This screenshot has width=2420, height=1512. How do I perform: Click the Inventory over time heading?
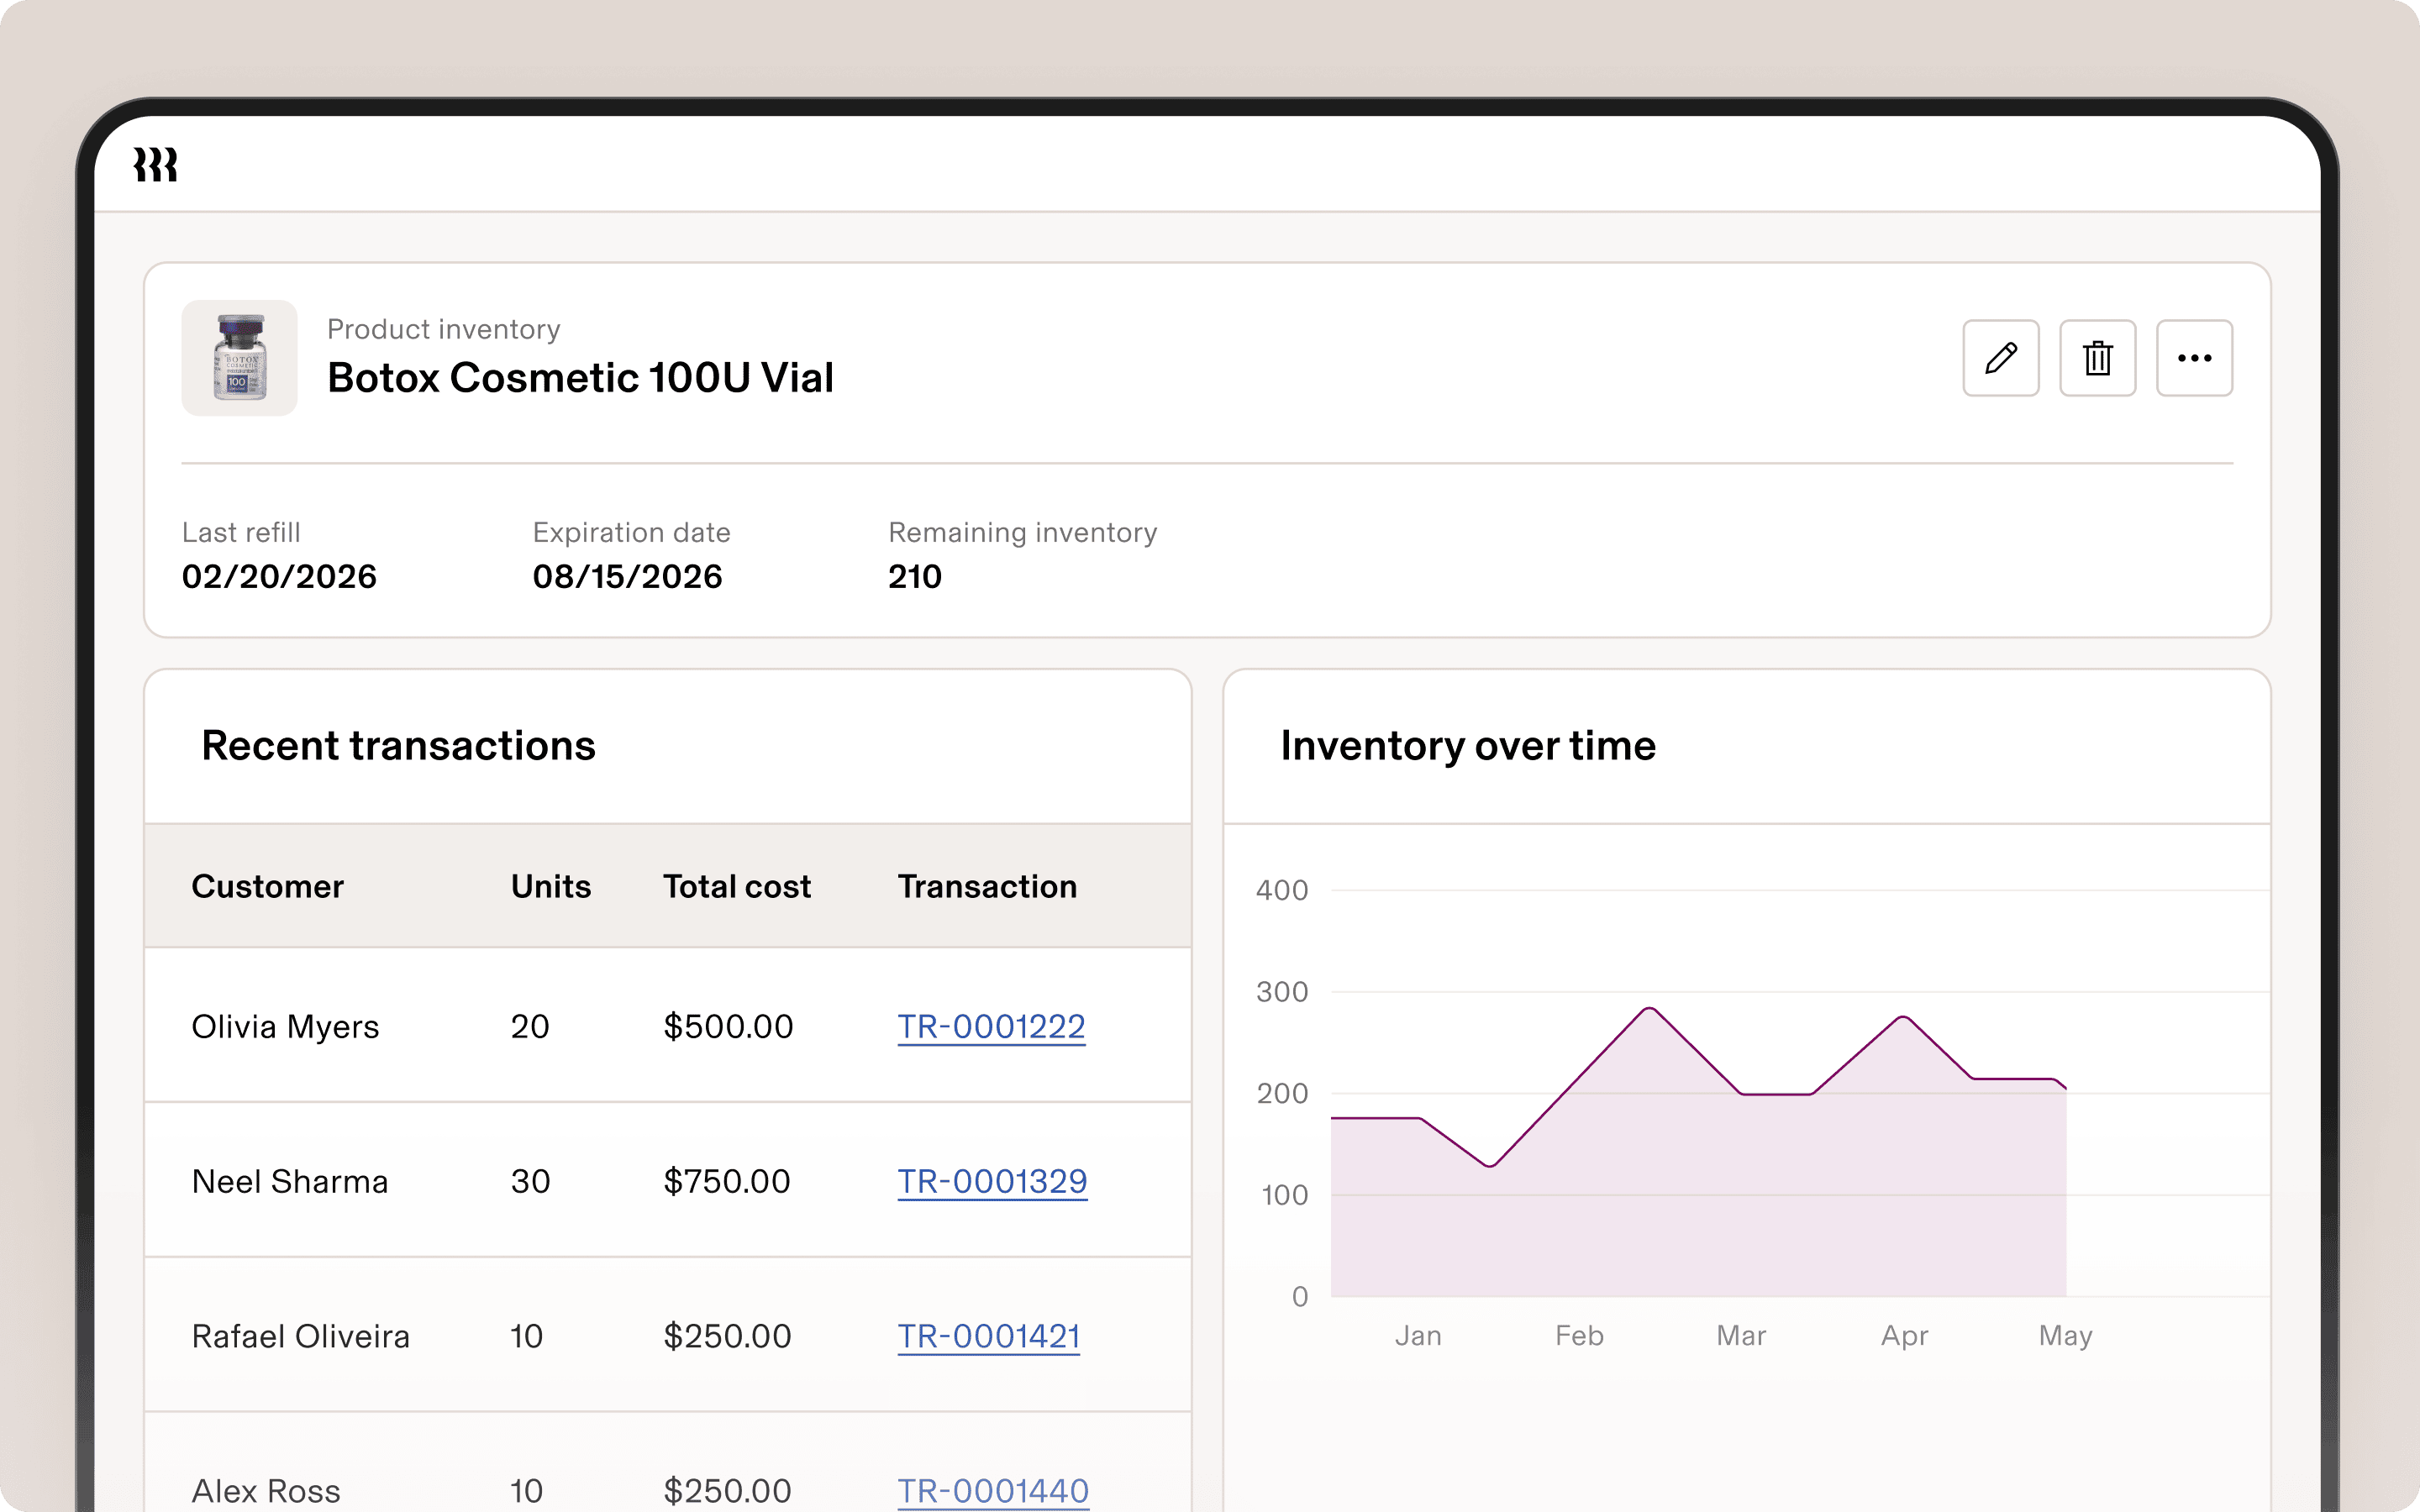pyautogui.click(x=1468, y=746)
